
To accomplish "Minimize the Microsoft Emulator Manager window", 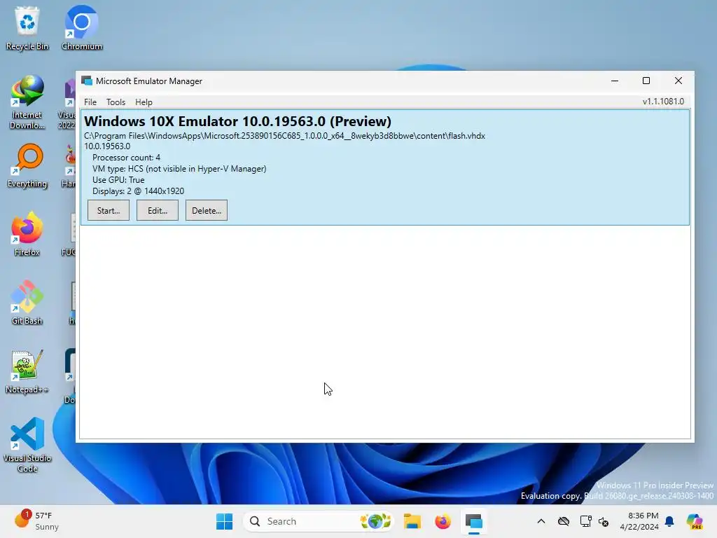I will point(615,81).
